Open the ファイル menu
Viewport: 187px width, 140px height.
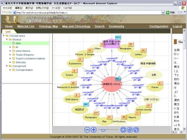[7, 8]
